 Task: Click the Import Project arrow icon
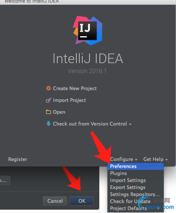click(x=49, y=100)
